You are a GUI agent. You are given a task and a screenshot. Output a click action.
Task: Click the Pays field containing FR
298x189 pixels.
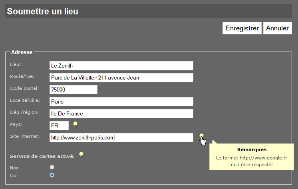(59, 126)
